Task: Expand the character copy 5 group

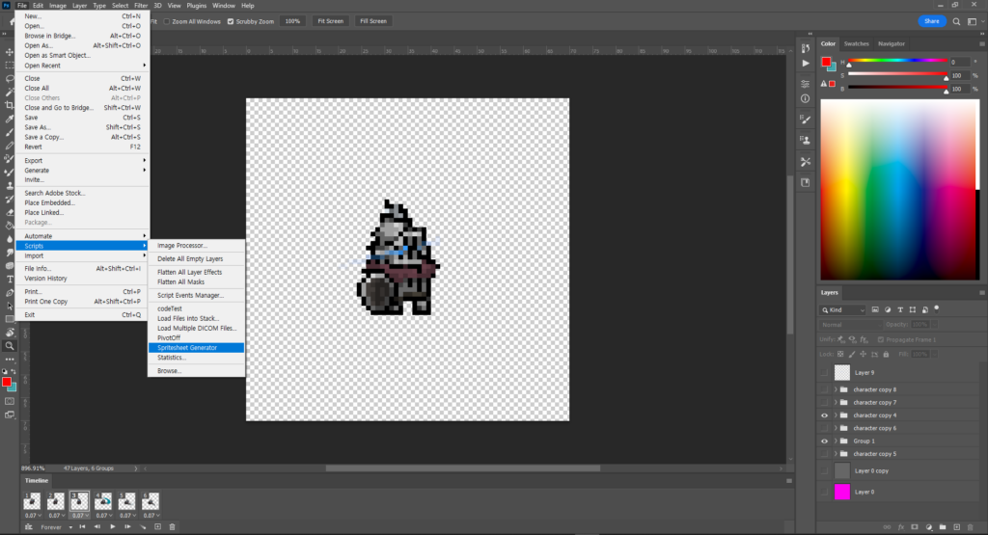Action: point(836,454)
